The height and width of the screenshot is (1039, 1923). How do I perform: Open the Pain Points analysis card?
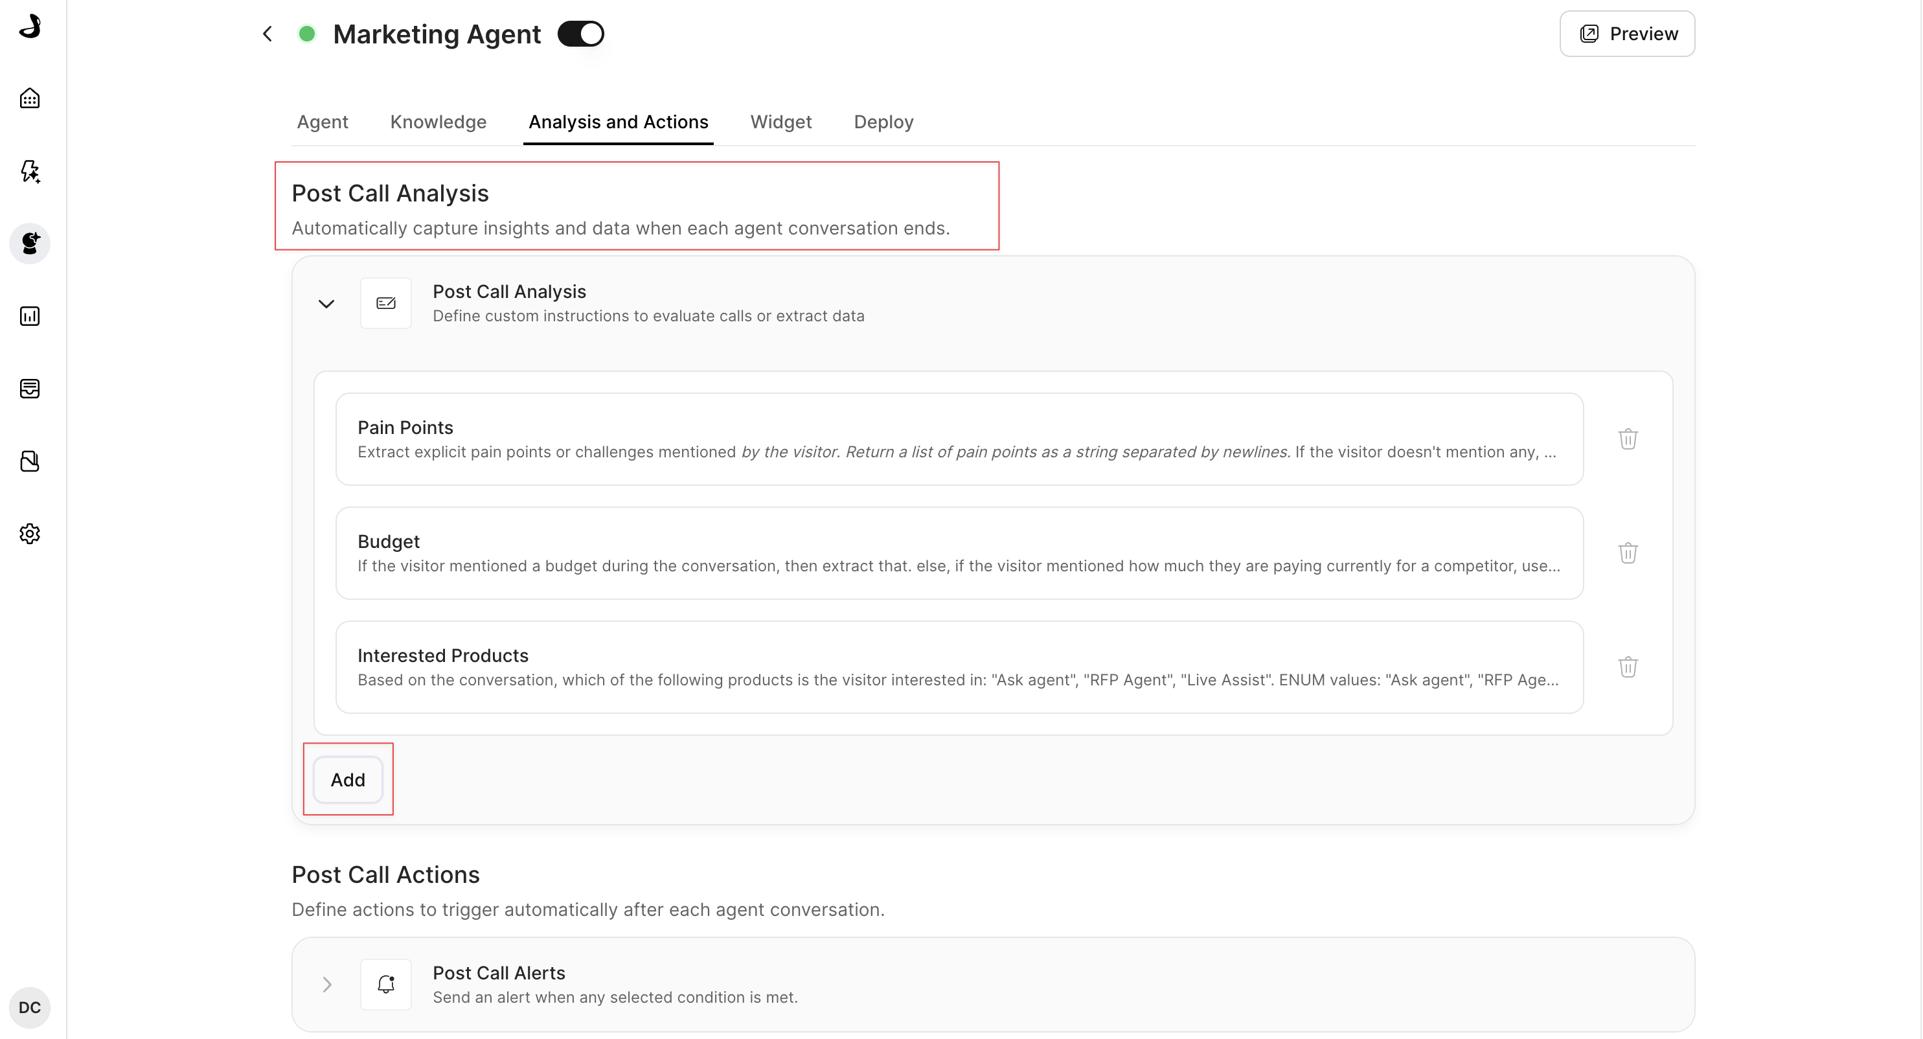click(x=959, y=440)
